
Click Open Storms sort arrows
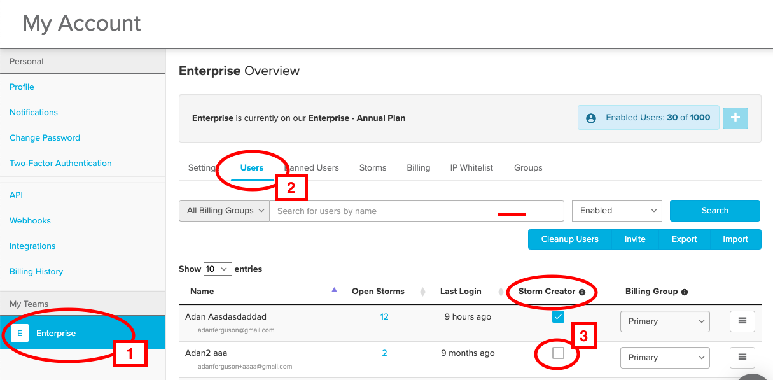tap(422, 292)
